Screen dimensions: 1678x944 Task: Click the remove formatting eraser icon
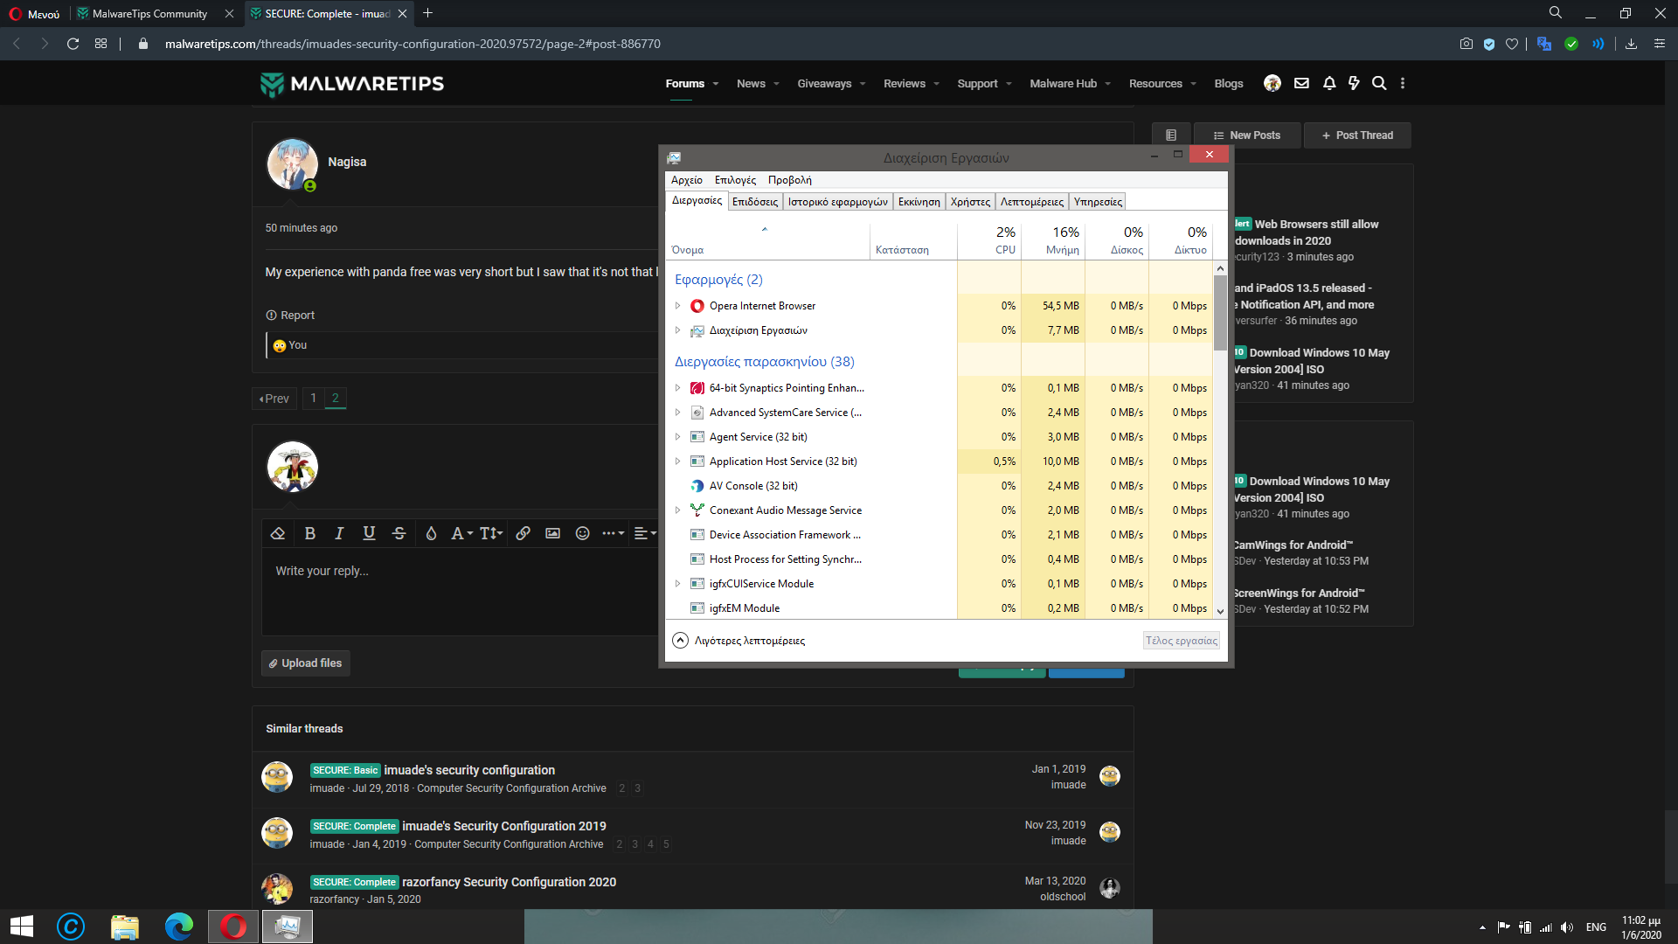click(x=278, y=533)
